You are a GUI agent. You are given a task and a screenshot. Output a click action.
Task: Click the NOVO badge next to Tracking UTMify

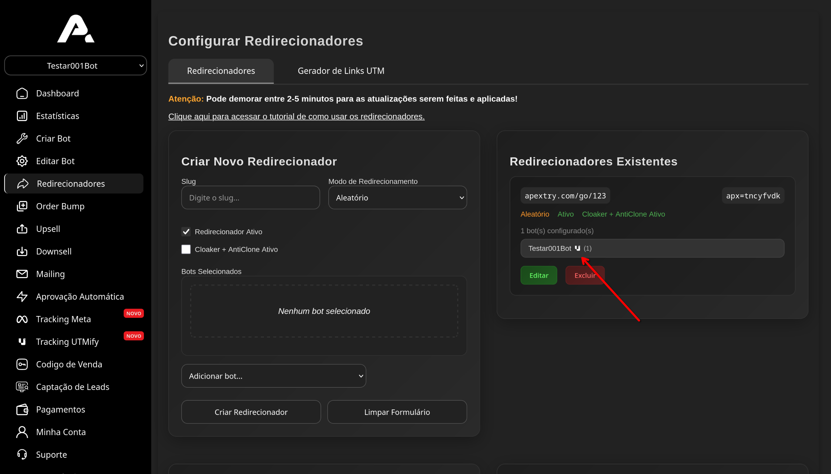click(133, 336)
